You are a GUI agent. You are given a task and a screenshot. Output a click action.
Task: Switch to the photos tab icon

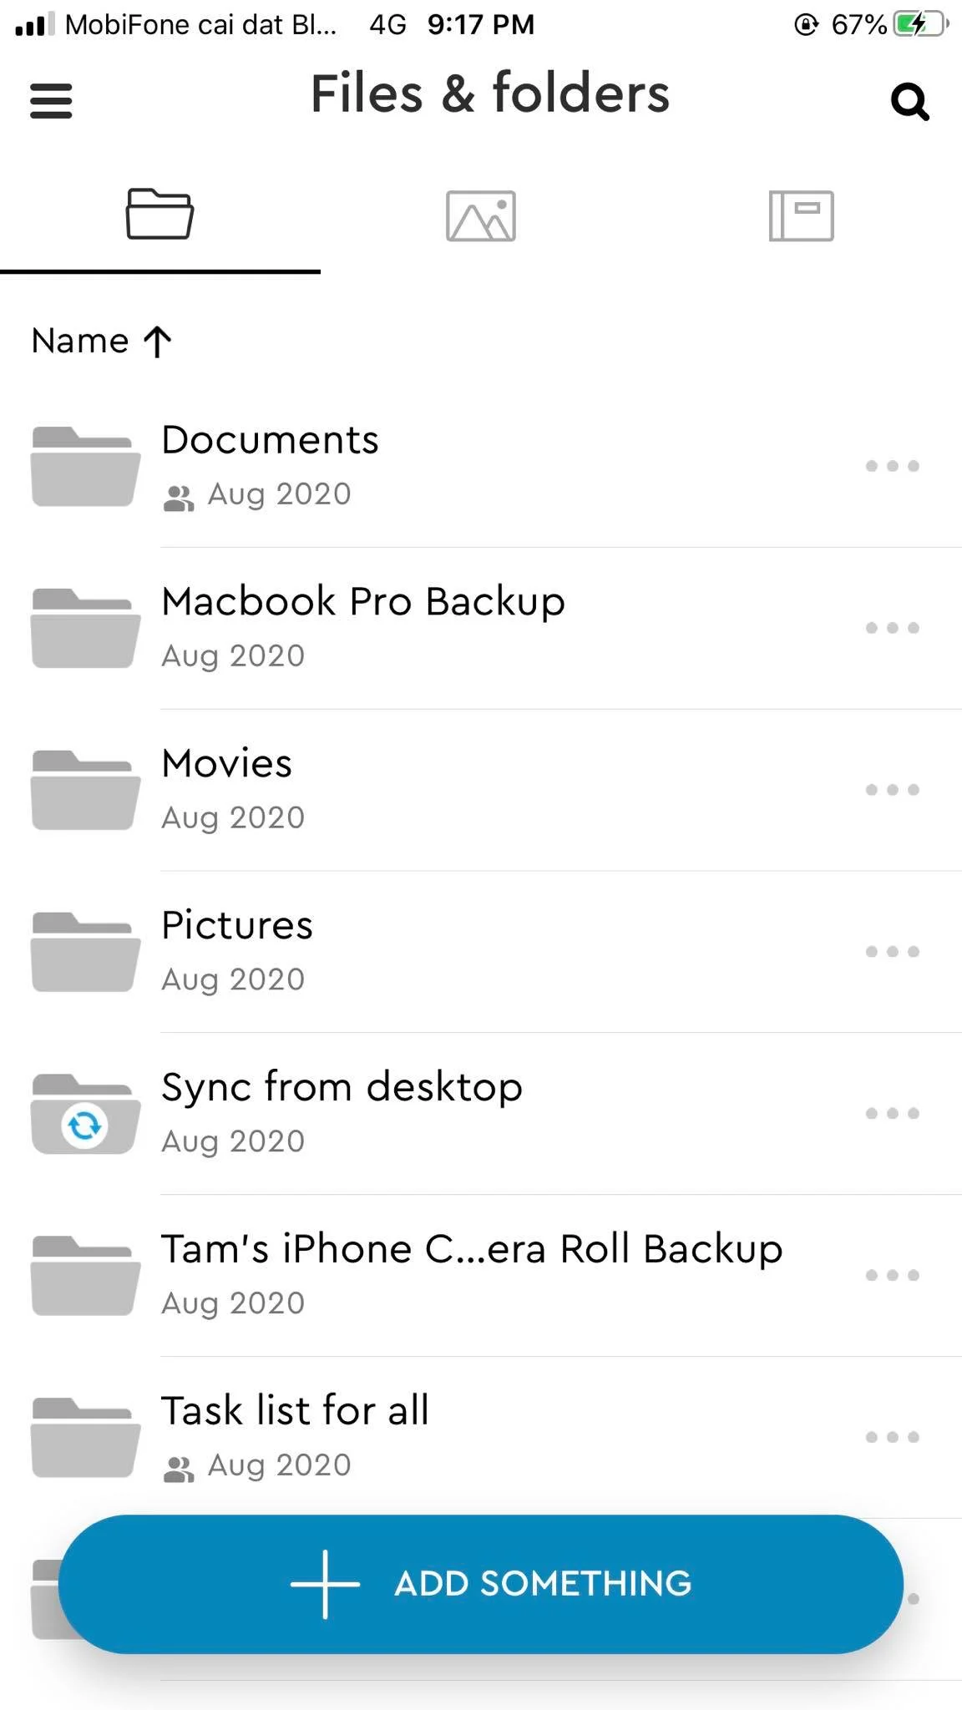point(481,216)
